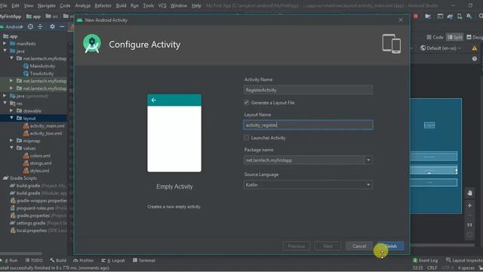Click the 4 spaces indent status entry
The image size is (483, 272).
click(466, 267)
